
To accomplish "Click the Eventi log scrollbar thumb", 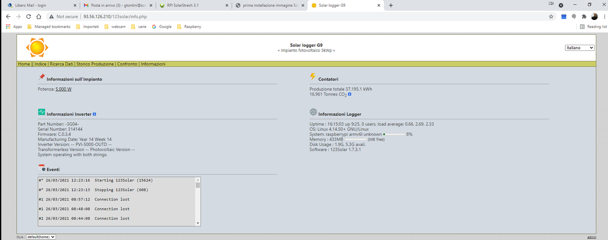I will [x=198, y=185].
